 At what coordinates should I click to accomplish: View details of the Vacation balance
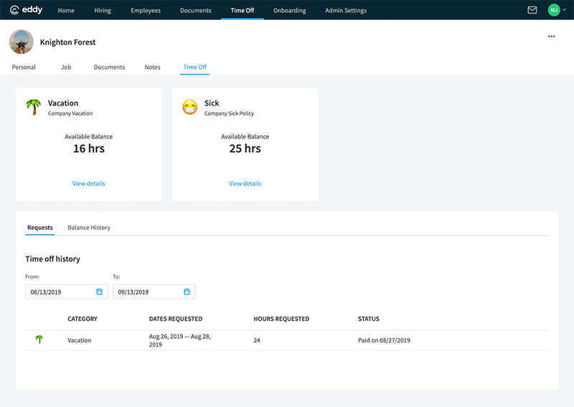click(x=88, y=184)
